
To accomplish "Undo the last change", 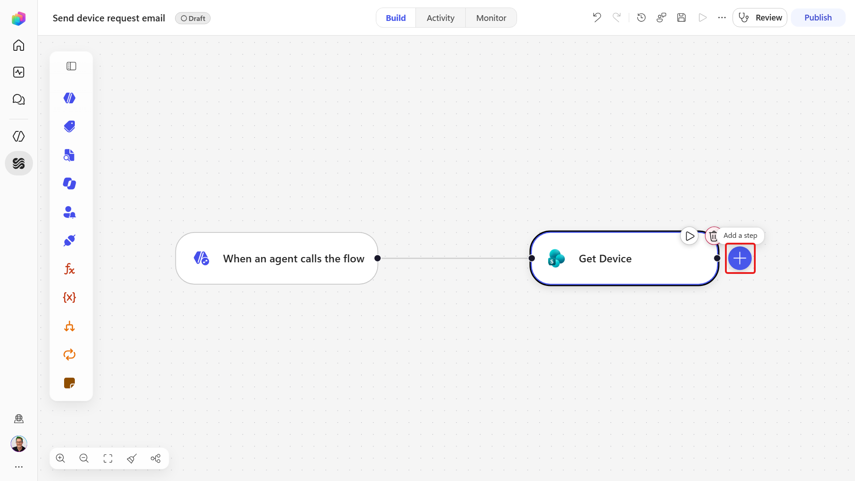I will point(597,17).
